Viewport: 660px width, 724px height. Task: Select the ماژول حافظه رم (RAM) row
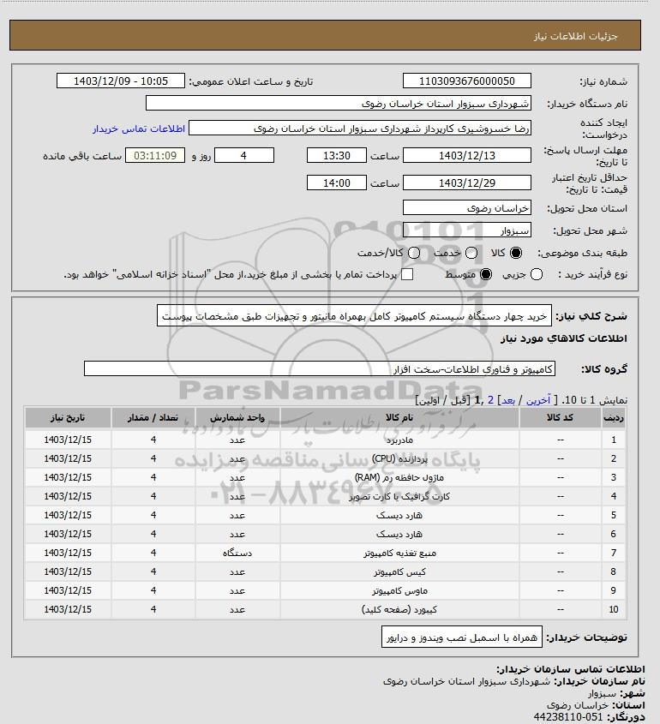tap(325, 477)
